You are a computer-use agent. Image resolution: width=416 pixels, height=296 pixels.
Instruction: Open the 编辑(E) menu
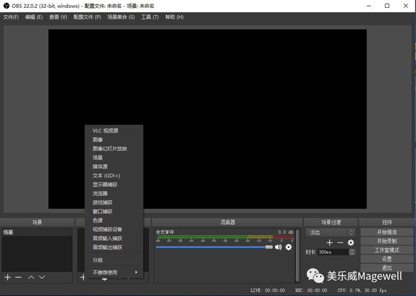click(x=34, y=17)
